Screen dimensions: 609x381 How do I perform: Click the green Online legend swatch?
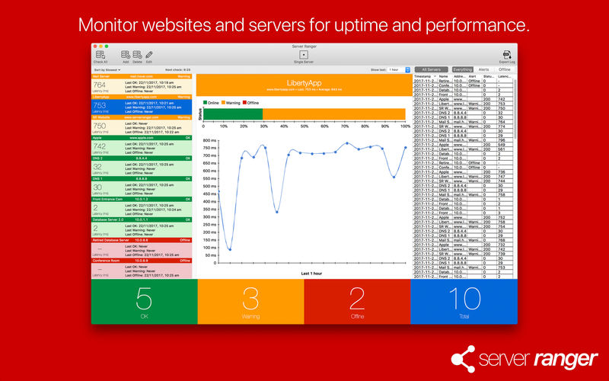point(205,103)
